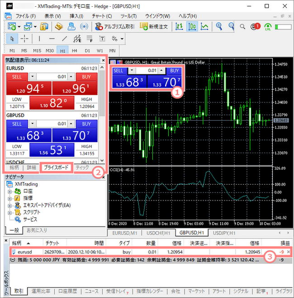The image size is (294, 298).
Task: Open the 表示(V) menu
Action: (52, 16)
